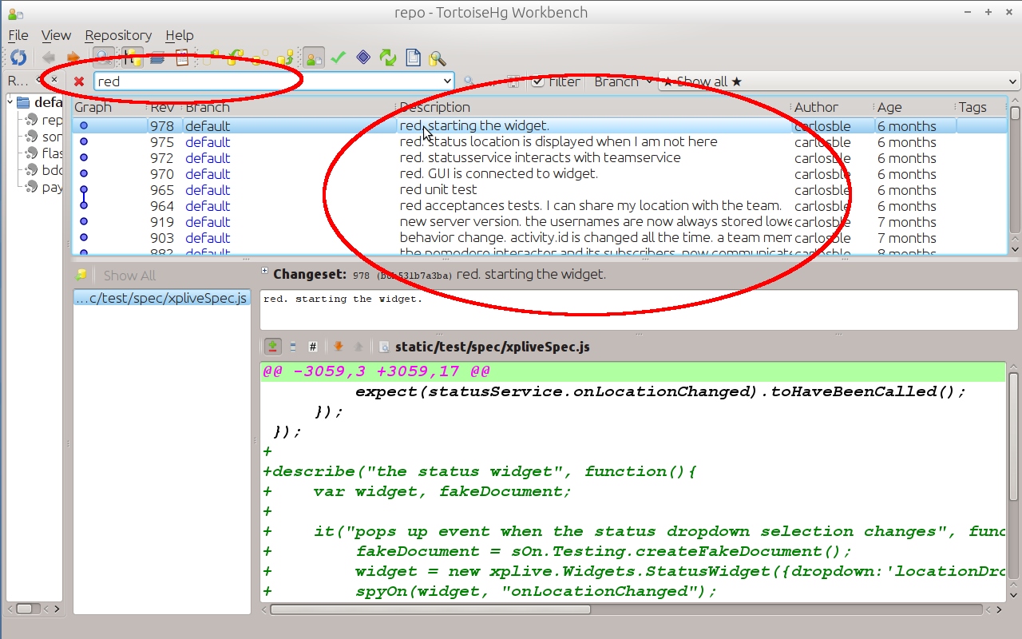The height and width of the screenshot is (639, 1022).
Task: Select the 'pay' repository in the registry
Action: pos(43,187)
